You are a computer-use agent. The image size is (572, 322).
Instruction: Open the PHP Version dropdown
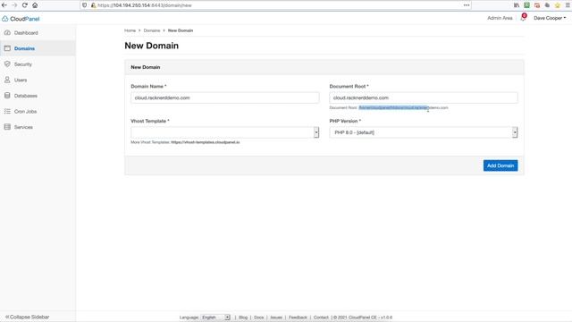[423, 132]
